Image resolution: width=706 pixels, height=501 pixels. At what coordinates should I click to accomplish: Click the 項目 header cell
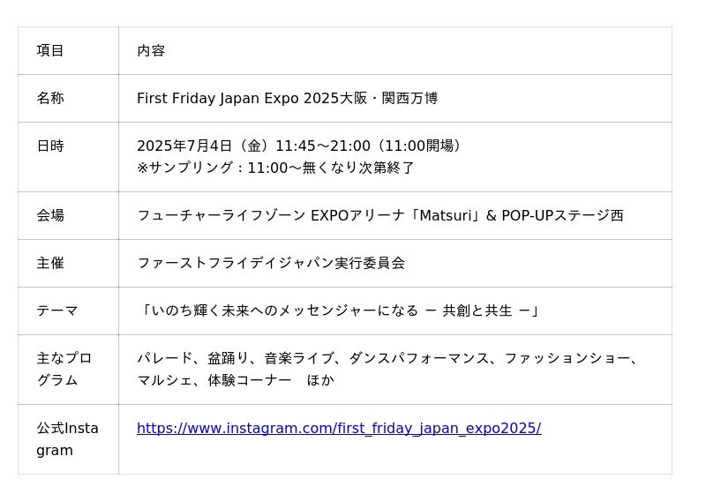click(50, 51)
